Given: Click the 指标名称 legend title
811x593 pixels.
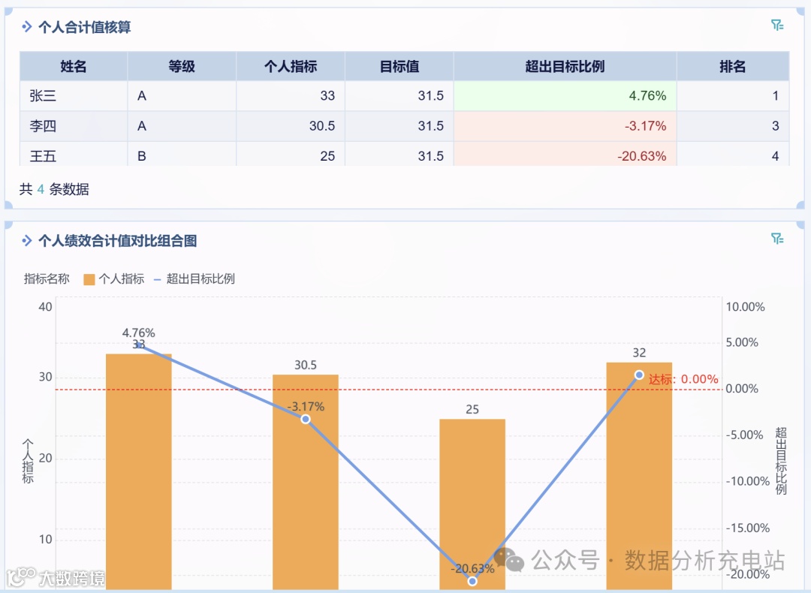Looking at the screenshot, I should click(47, 279).
